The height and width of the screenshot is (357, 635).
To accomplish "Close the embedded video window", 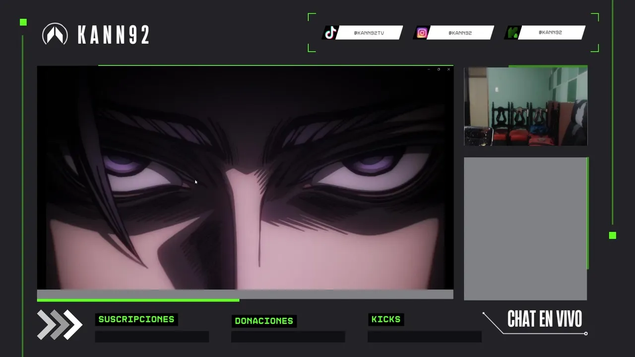I will 448,69.
